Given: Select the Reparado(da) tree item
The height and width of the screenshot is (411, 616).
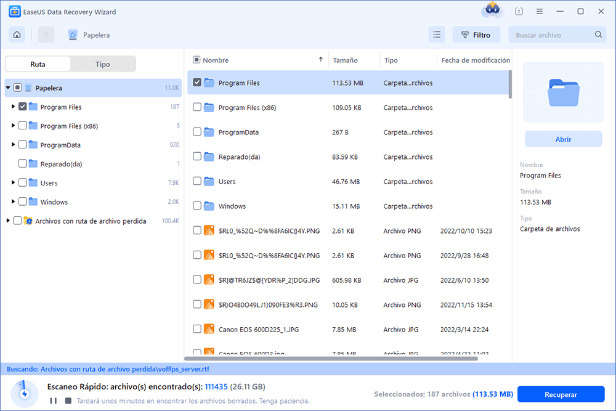Looking at the screenshot, I should pos(61,164).
